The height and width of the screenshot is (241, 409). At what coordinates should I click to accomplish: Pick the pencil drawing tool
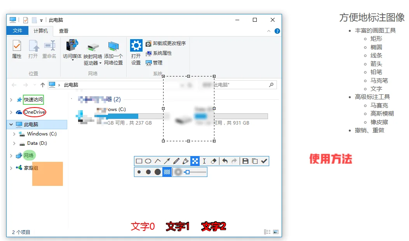tap(177, 161)
